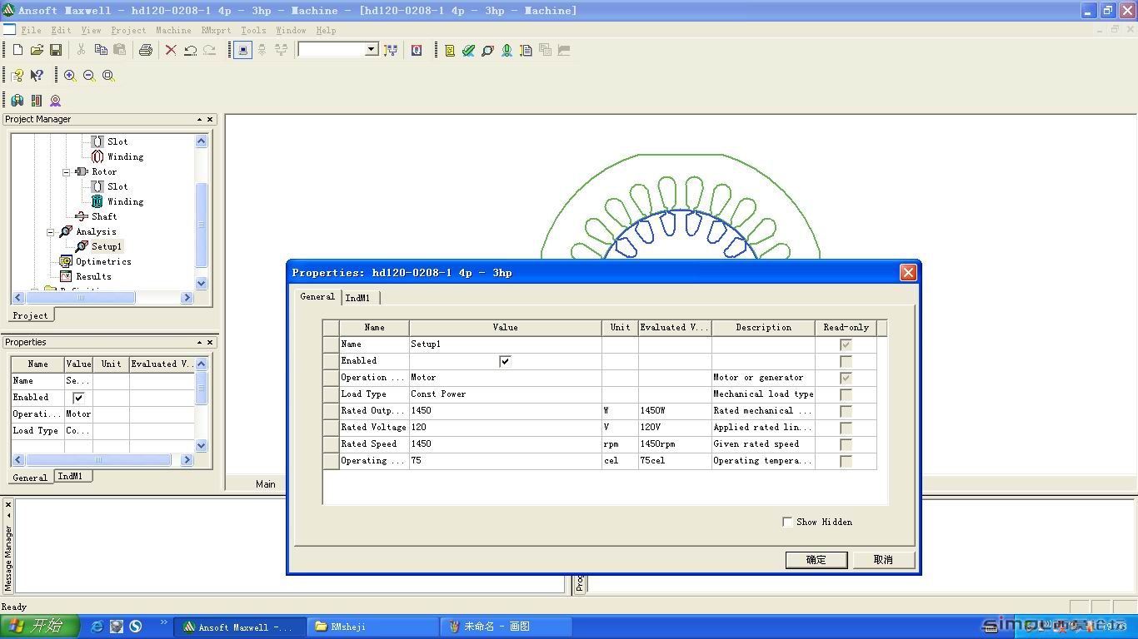Click the Rated Speed value field 1450
The height and width of the screenshot is (639, 1138).
pyautogui.click(x=505, y=444)
